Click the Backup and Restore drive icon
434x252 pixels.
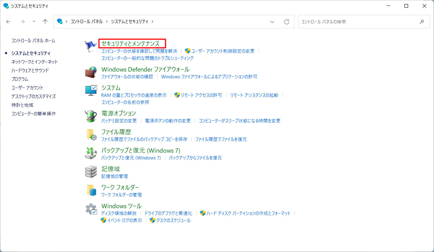click(91, 153)
